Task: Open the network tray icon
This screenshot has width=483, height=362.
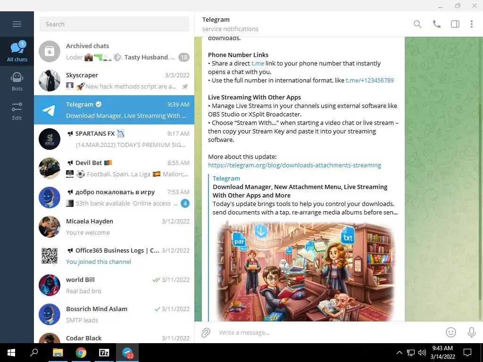Action: tap(411, 353)
